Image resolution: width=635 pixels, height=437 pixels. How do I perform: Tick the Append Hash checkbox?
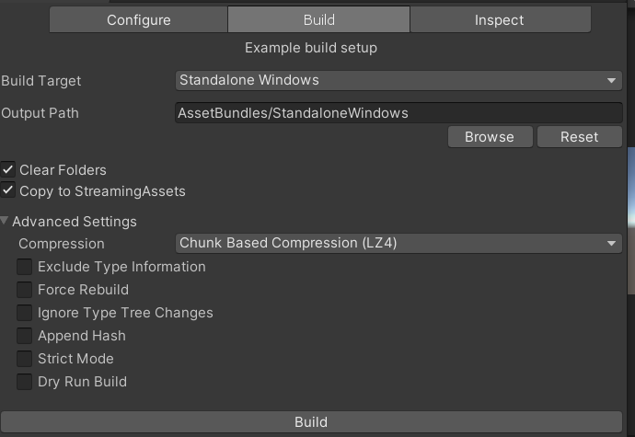[x=25, y=336]
